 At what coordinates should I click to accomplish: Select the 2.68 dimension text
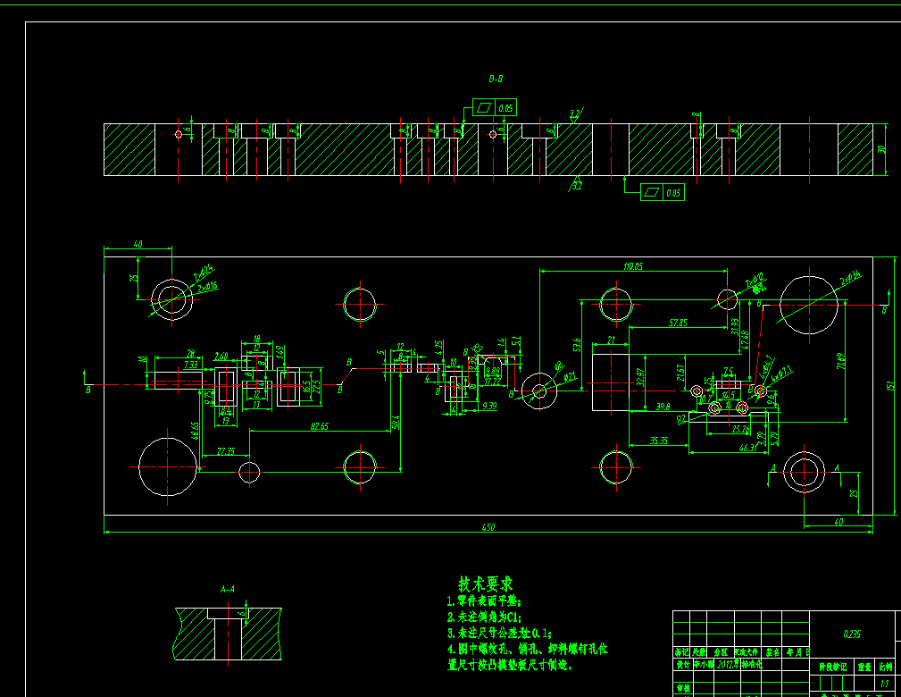pos(221,357)
